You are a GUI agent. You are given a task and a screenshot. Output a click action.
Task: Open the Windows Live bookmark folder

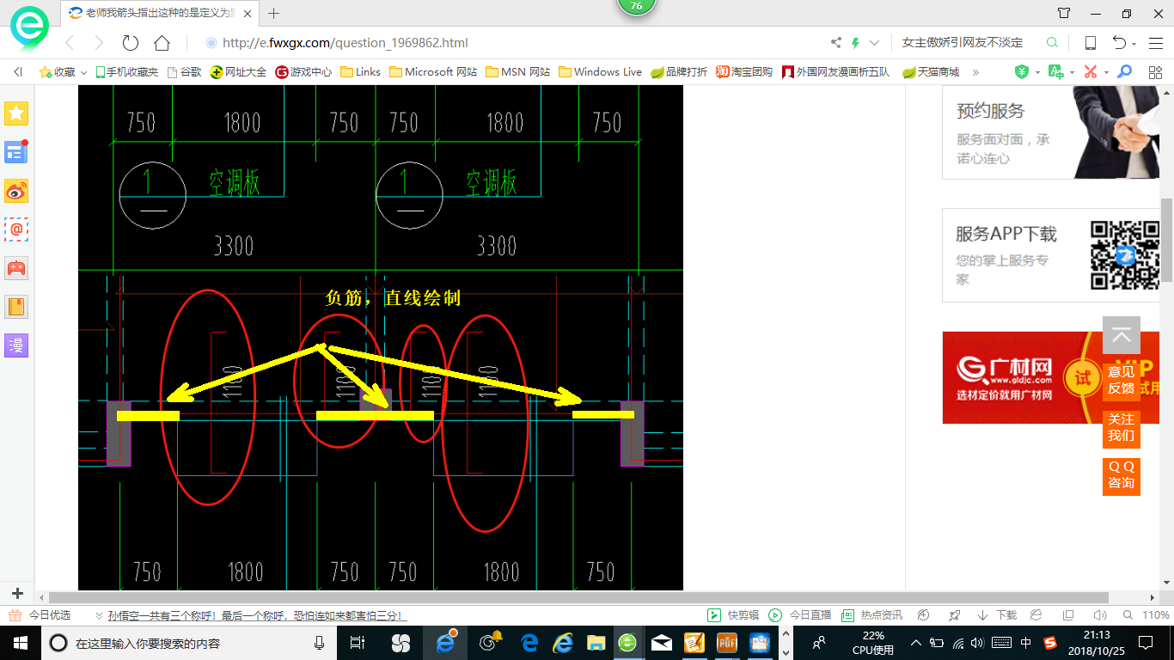[600, 72]
